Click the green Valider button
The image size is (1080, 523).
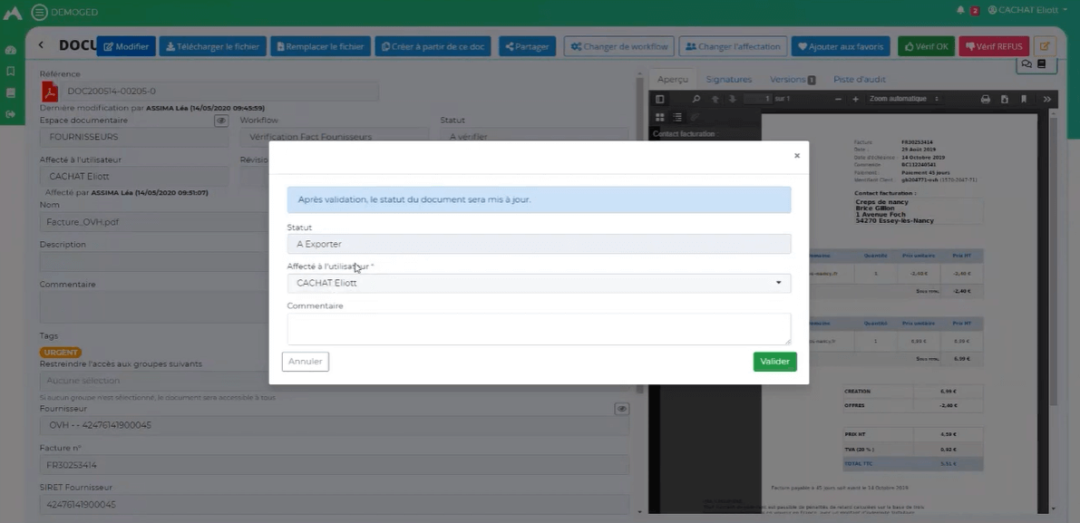coord(775,362)
